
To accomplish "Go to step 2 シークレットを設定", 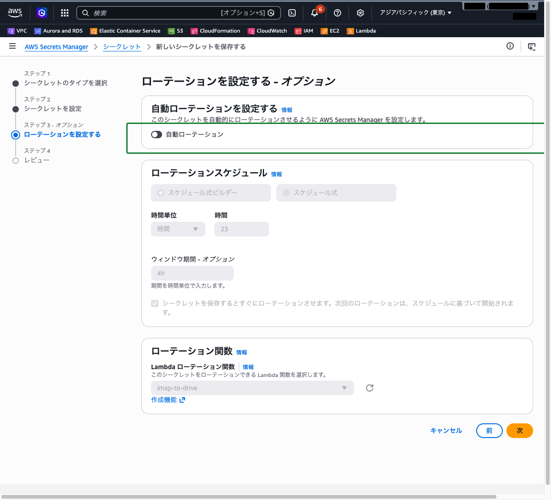I will click(53, 109).
